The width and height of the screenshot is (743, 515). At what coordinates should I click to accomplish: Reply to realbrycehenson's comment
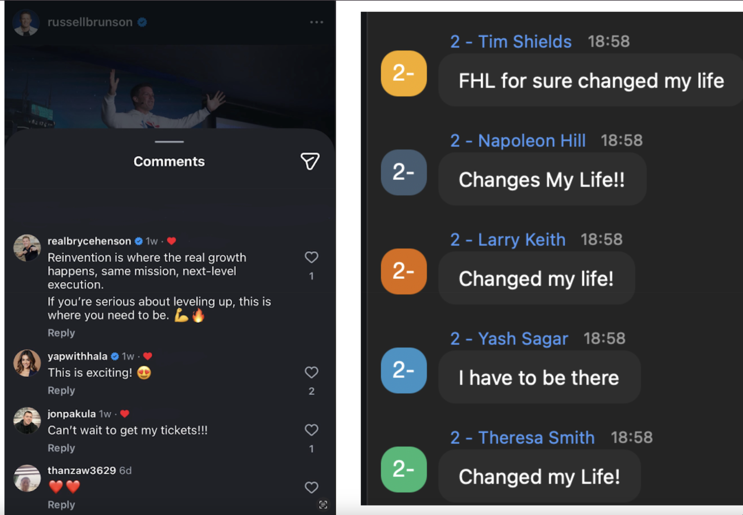(x=61, y=333)
